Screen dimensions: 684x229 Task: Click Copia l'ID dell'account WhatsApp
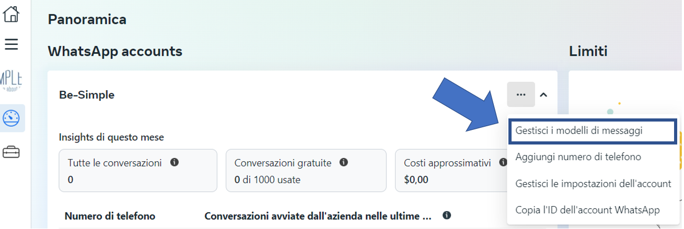[x=587, y=210]
